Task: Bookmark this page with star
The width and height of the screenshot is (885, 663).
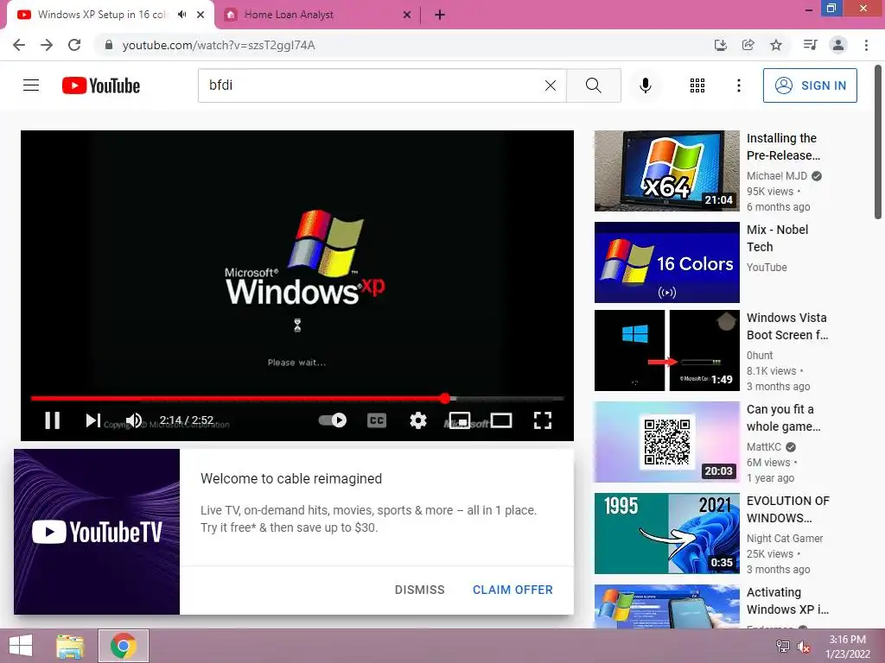Action: [776, 45]
